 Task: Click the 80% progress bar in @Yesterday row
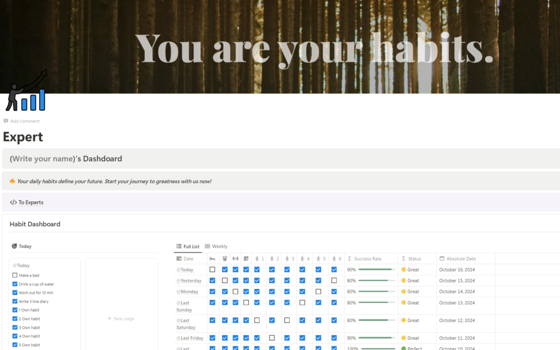pos(377,280)
